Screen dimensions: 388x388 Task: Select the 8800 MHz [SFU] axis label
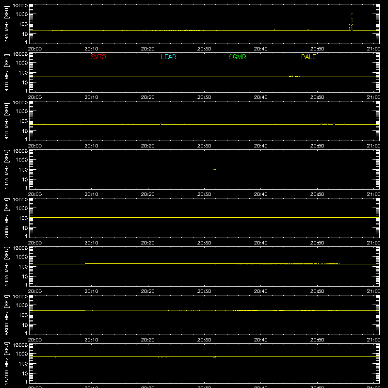pos(6,315)
